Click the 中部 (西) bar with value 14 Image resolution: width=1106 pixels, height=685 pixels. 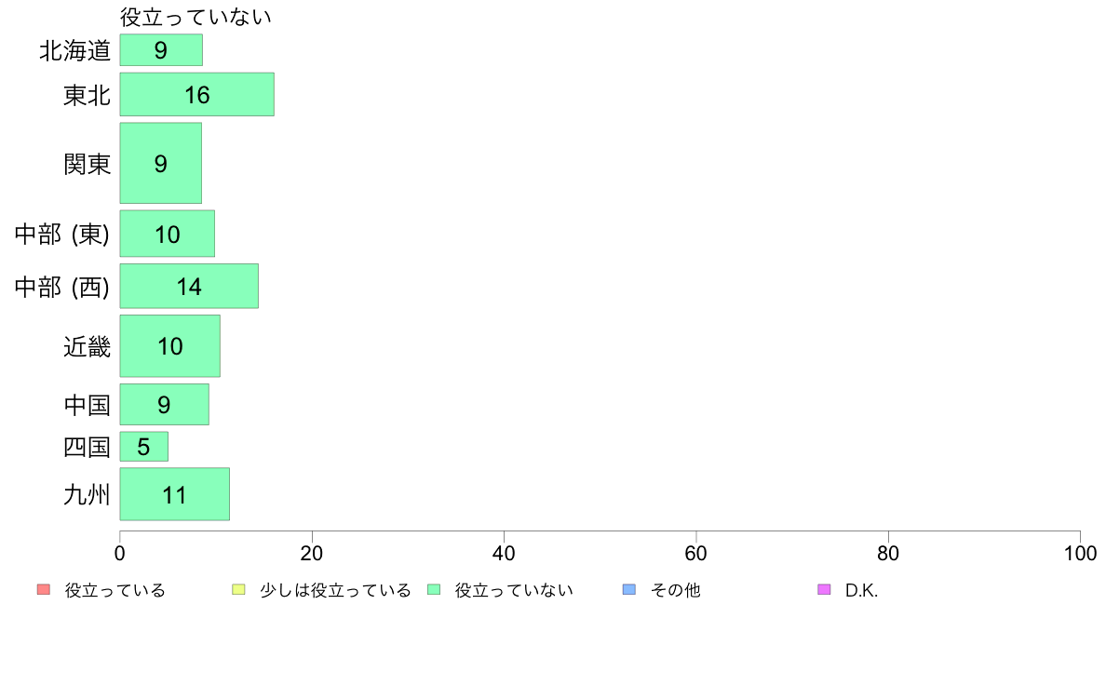click(x=189, y=287)
